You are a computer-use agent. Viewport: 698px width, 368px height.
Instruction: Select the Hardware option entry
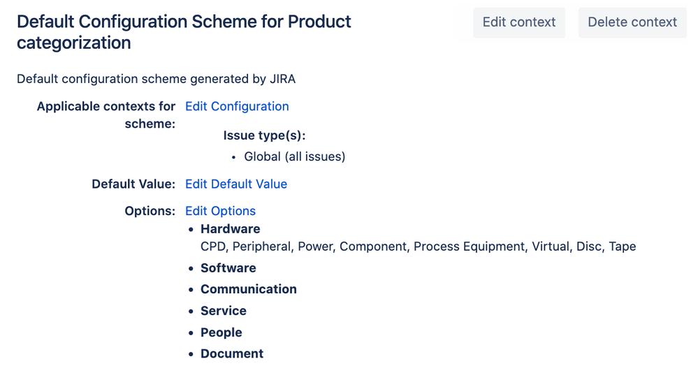[230, 229]
